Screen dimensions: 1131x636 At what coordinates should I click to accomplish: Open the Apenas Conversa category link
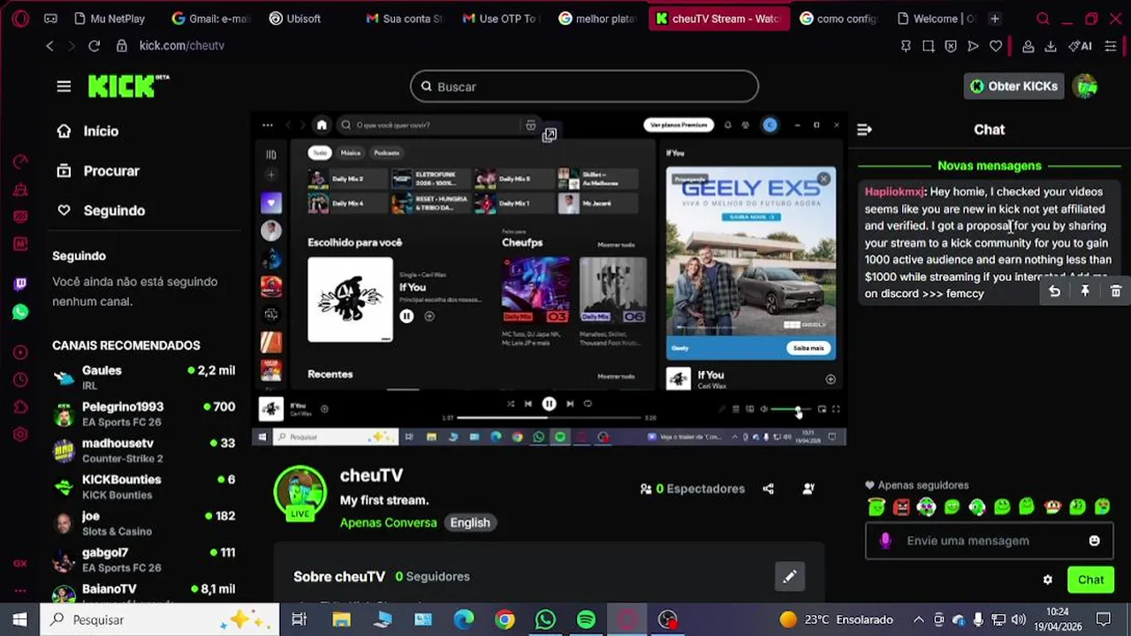coord(388,523)
